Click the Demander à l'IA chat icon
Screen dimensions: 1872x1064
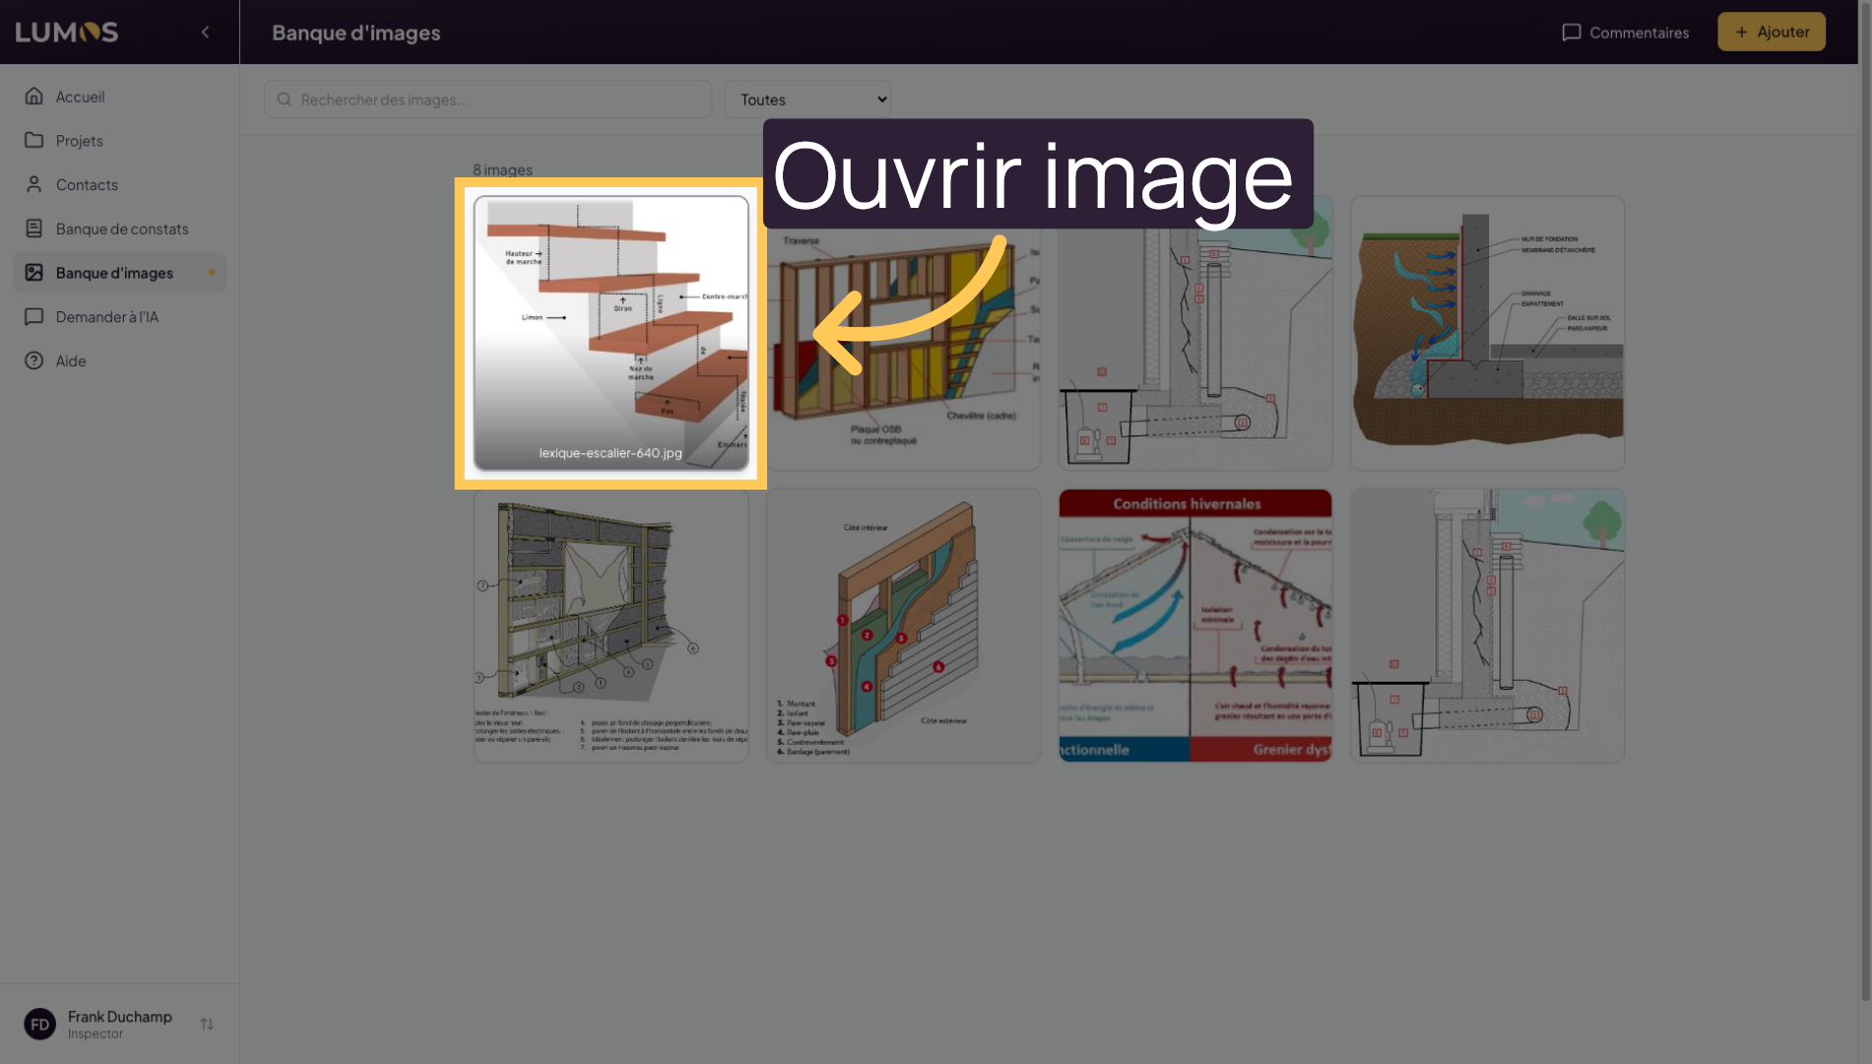[34, 317]
